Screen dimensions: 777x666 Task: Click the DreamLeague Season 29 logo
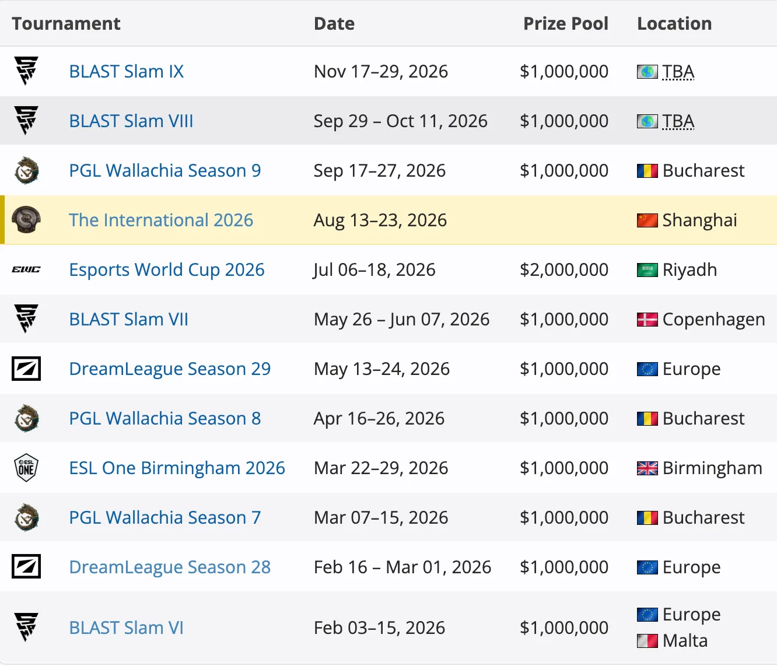tap(26, 369)
